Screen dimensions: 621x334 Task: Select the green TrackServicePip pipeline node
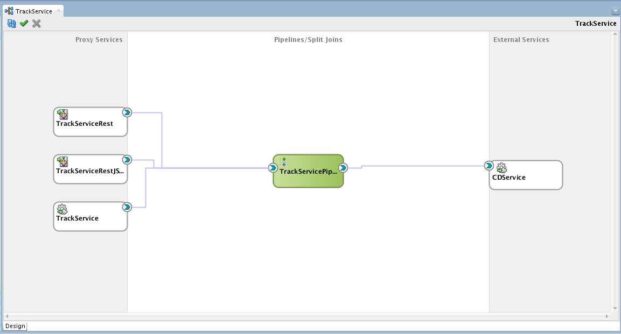(308, 177)
